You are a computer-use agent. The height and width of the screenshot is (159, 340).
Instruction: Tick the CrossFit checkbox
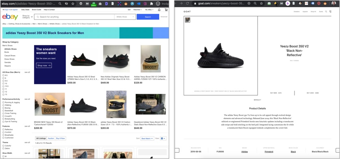(x=3, y=116)
